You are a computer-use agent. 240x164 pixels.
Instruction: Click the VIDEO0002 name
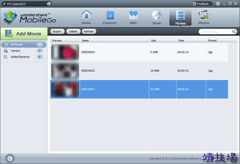pyautogui.click(x=88, y=71)
